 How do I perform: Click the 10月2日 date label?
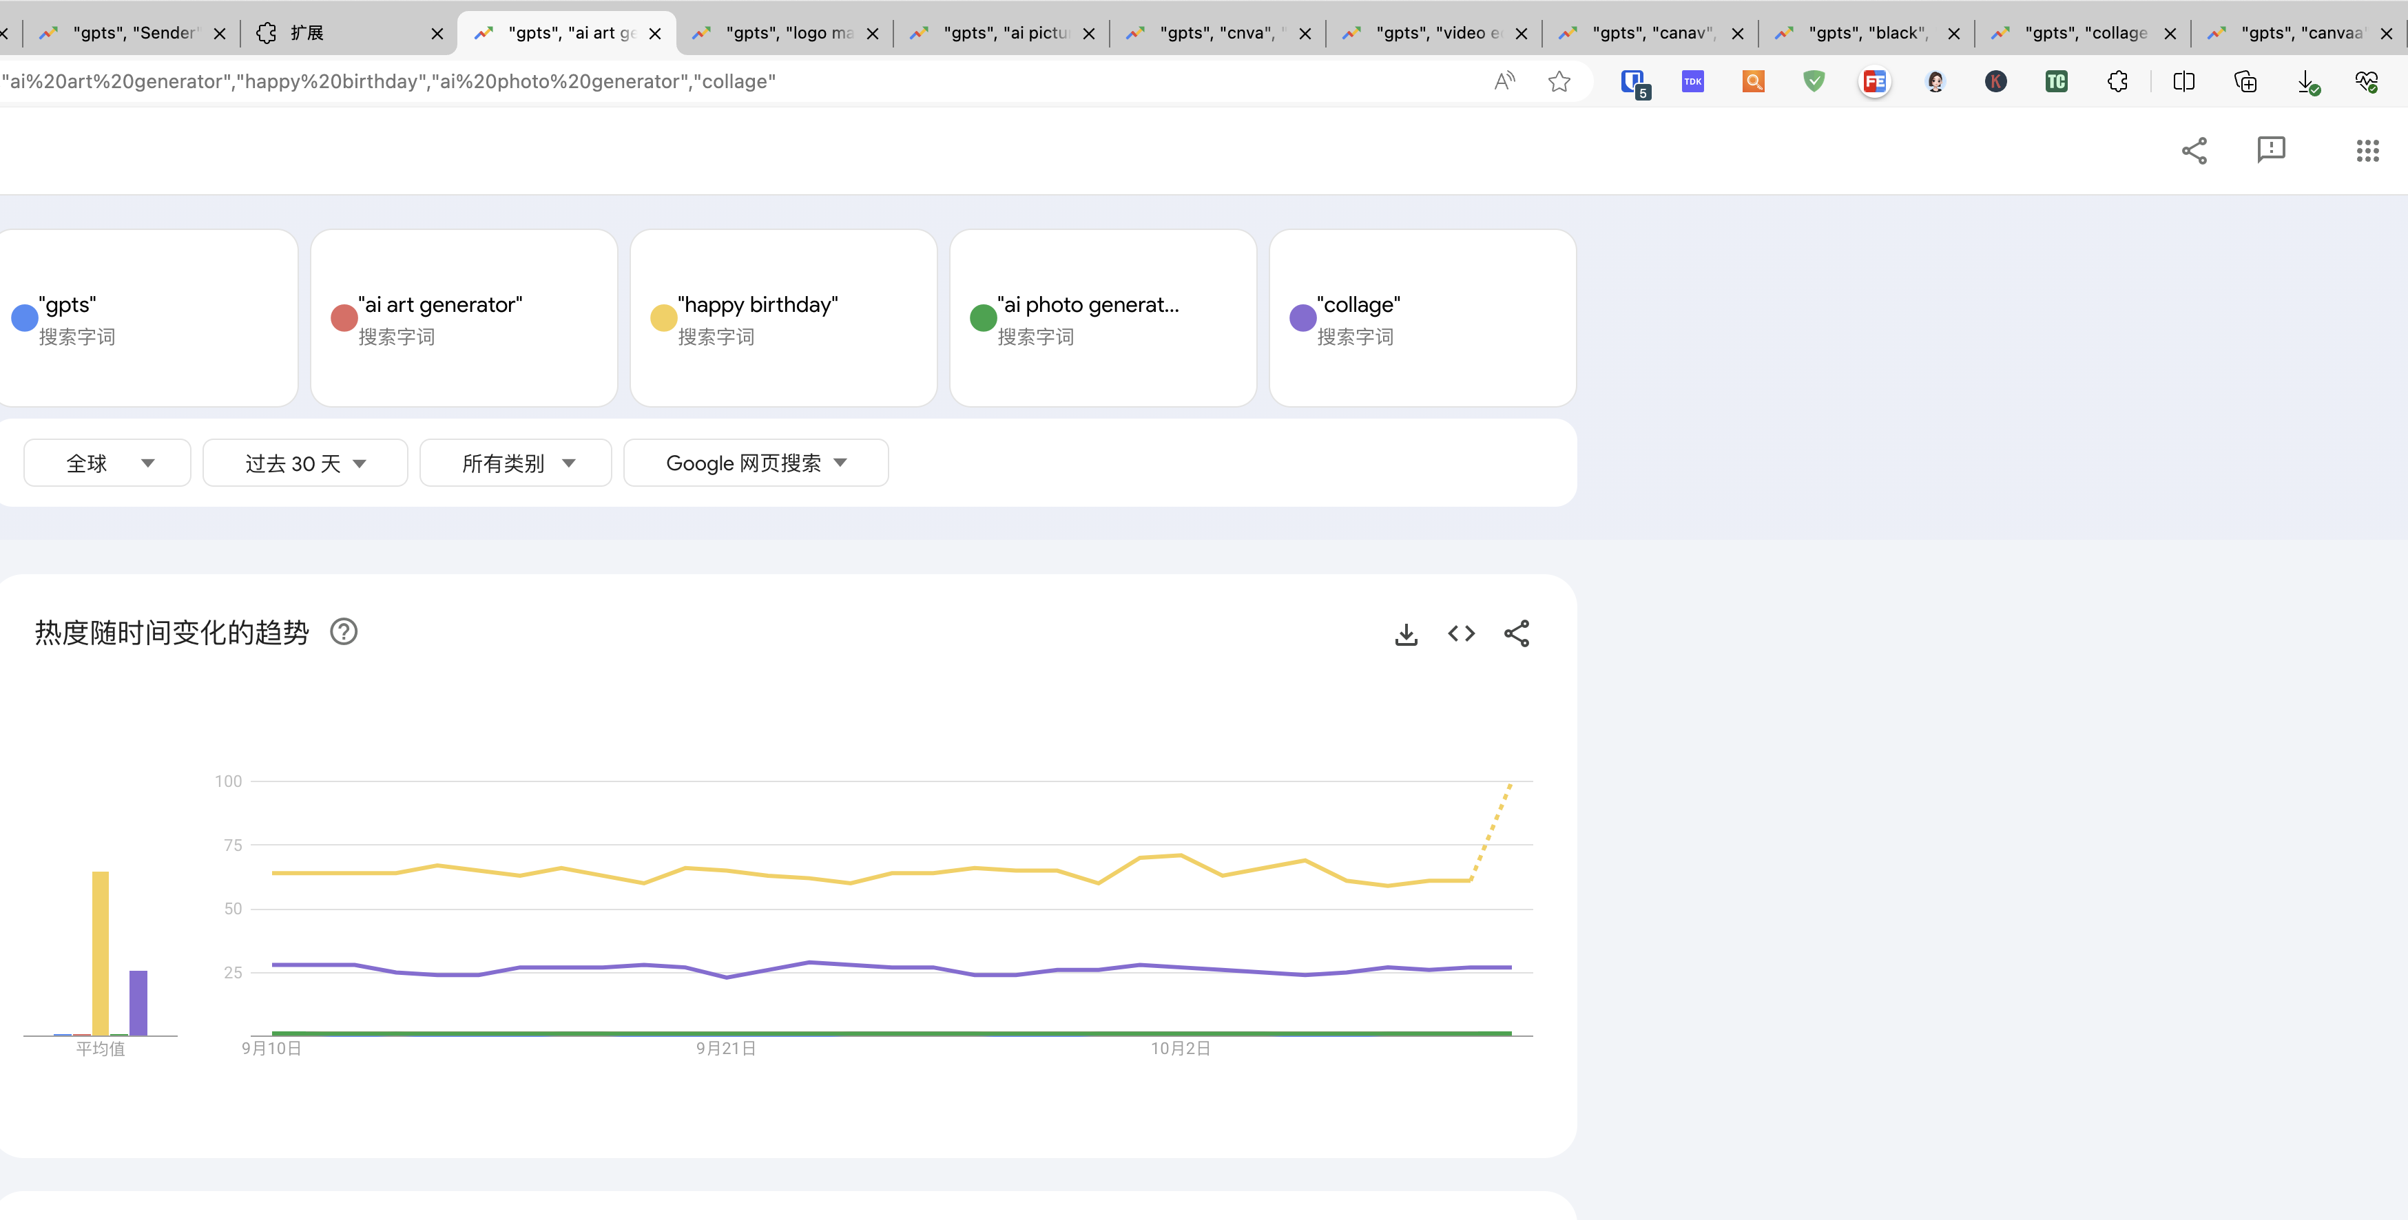pyautogui.click(x=1181, y=1049)
